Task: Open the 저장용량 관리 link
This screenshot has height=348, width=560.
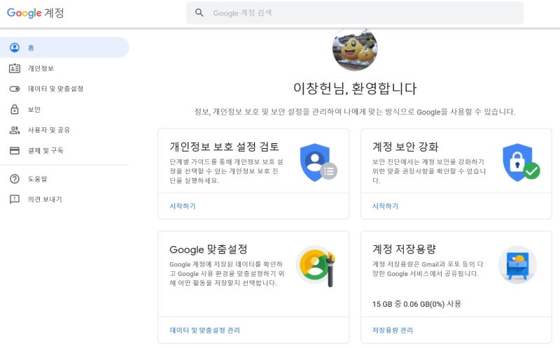Action: tap(393, 330)
